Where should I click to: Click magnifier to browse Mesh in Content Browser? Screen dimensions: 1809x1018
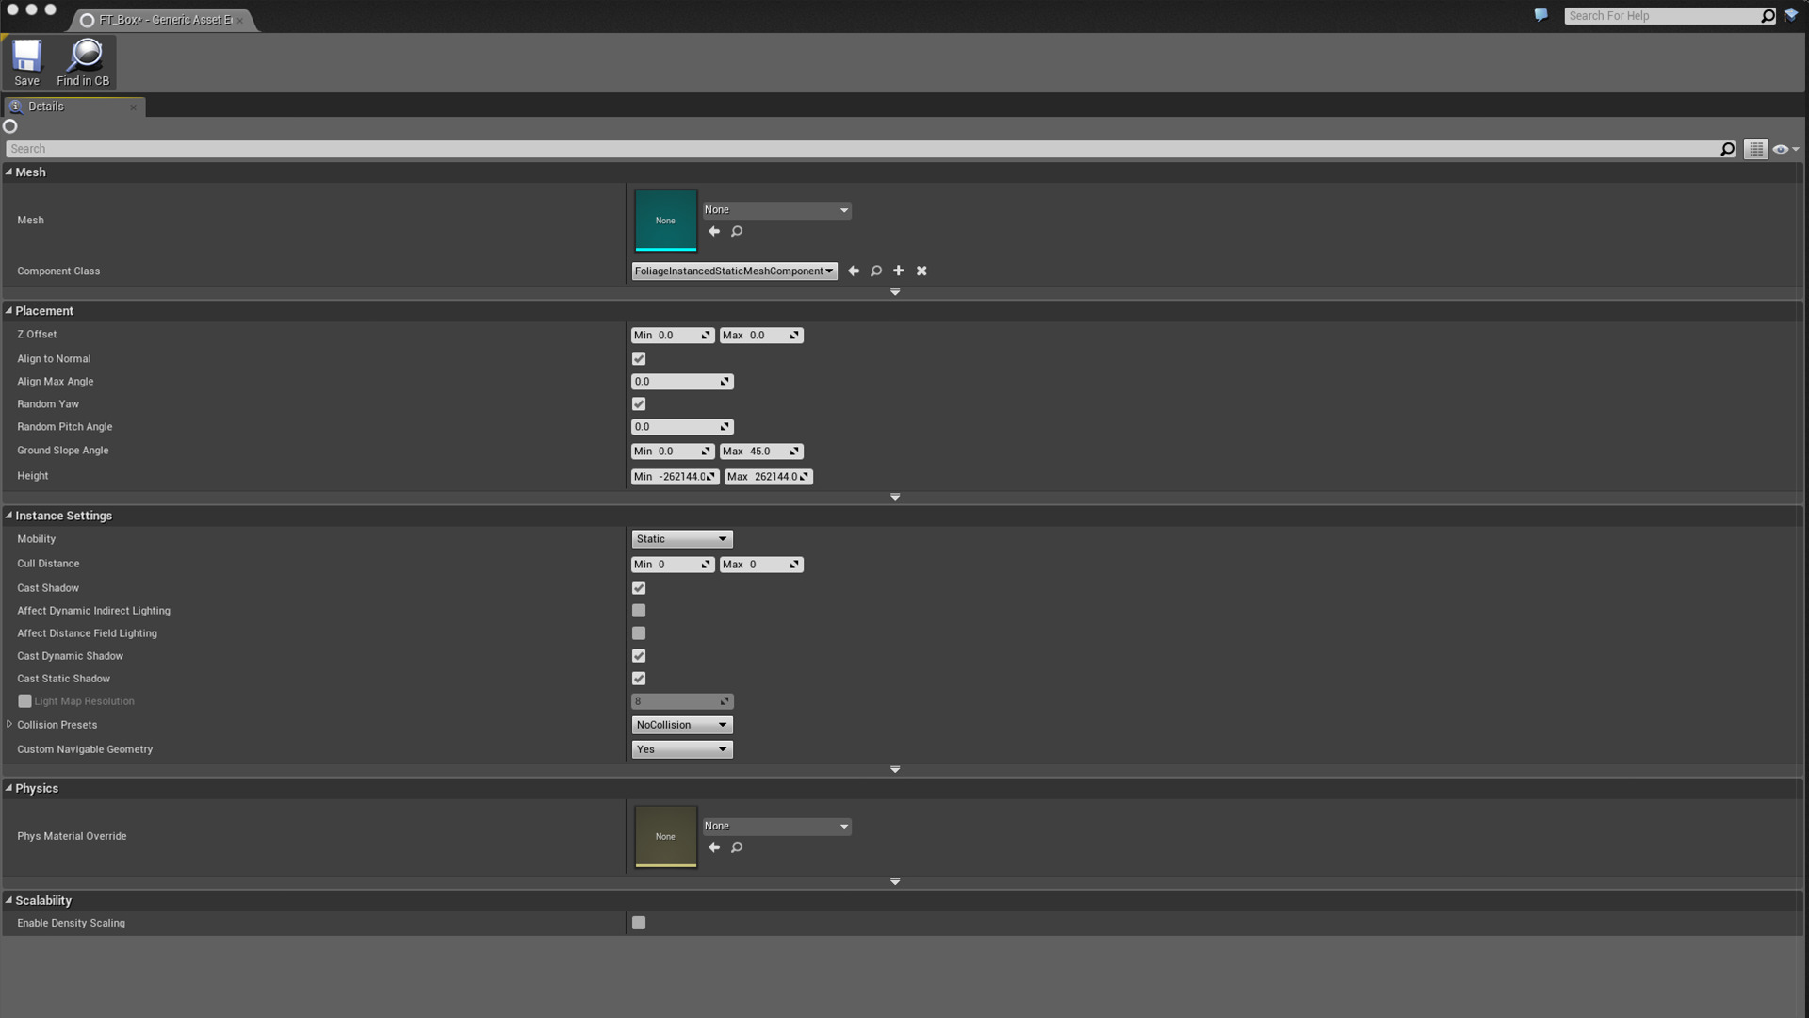pos(737,231)
